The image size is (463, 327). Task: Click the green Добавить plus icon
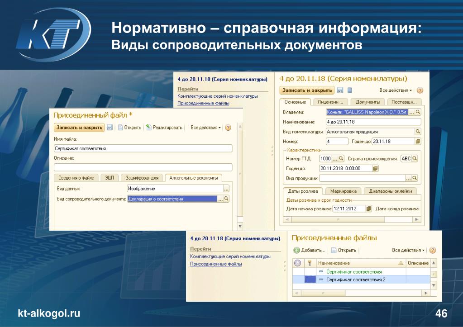[296, 250]
